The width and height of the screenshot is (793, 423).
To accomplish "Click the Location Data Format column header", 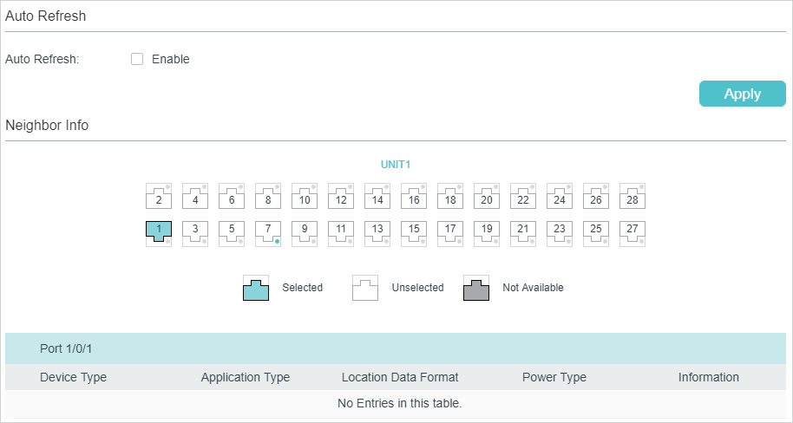I will (400, 377).
